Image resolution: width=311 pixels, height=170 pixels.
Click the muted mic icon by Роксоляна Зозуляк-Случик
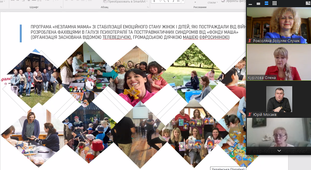point(250,41)
